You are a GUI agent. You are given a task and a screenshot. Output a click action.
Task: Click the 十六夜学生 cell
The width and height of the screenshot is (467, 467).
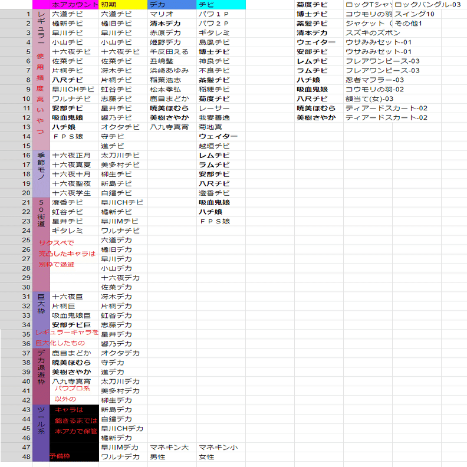coord(74,193)
